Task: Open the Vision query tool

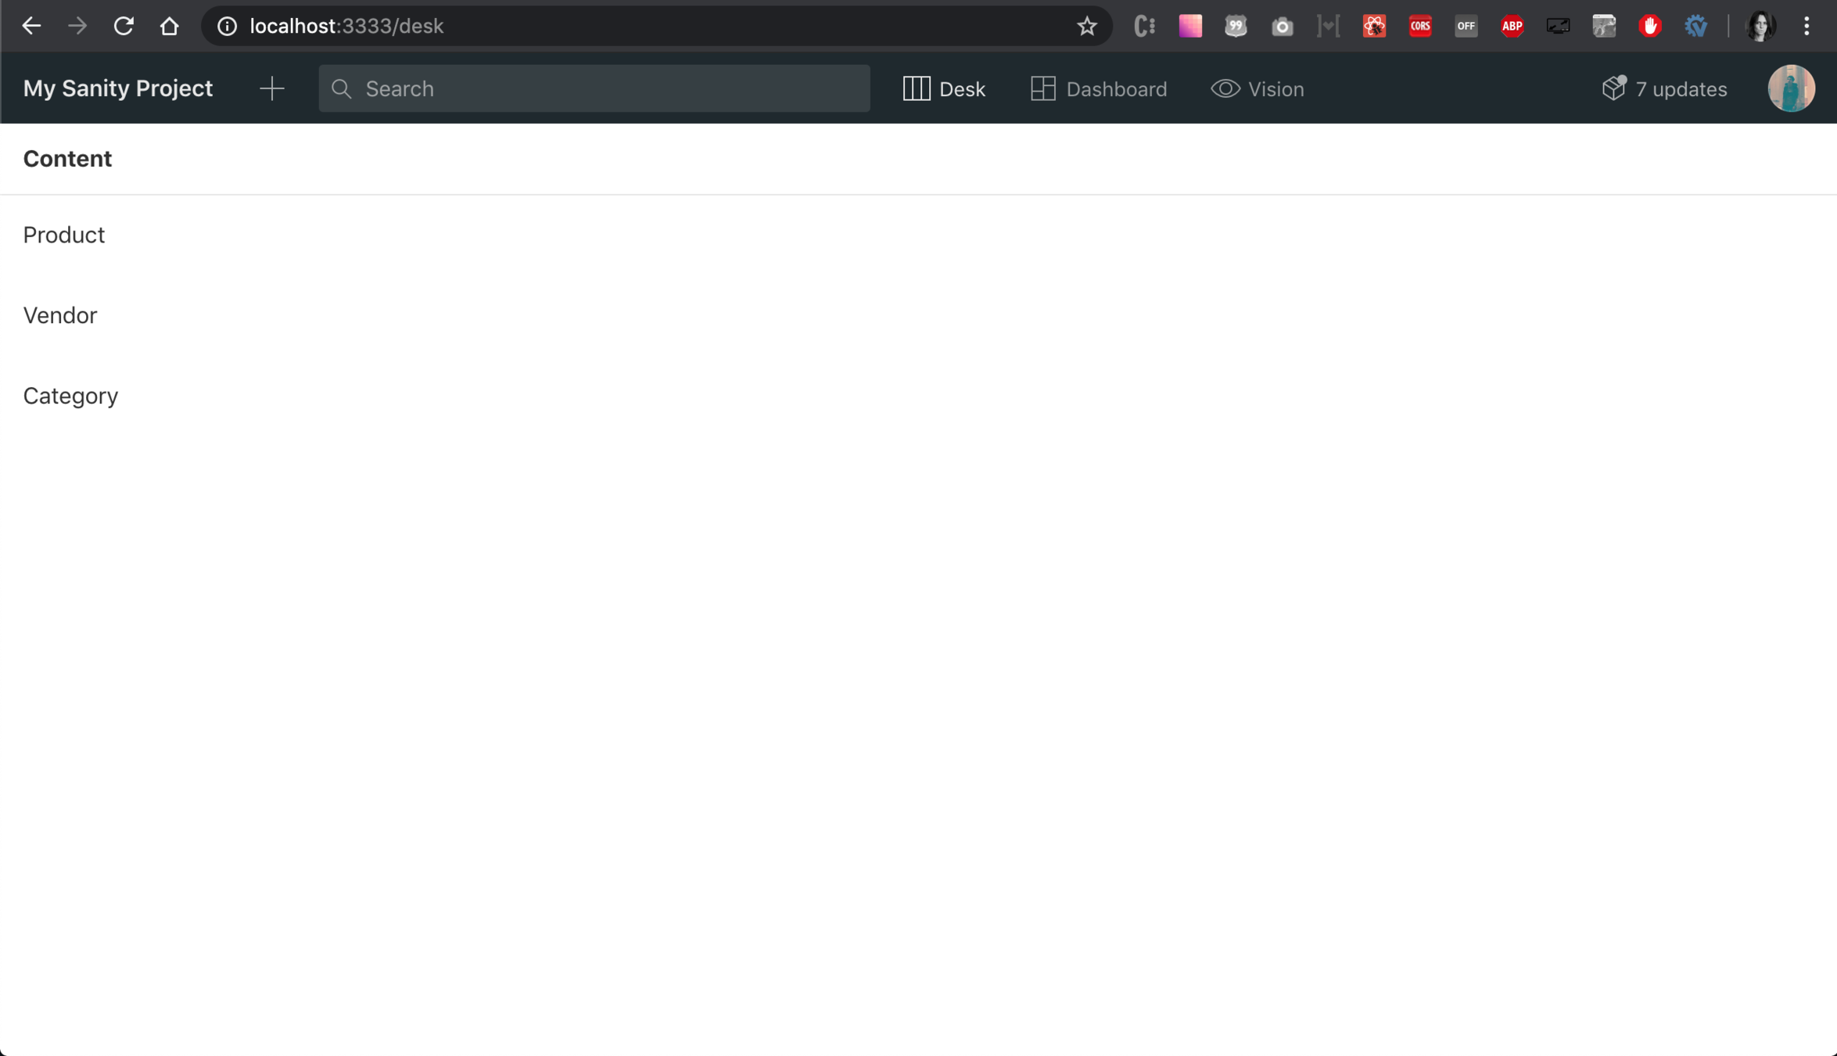Action: click(1258, 89)
